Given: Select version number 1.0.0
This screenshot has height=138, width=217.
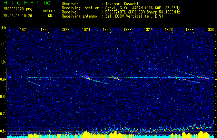Looking at the screenshot, I should [x=47, y=3].
